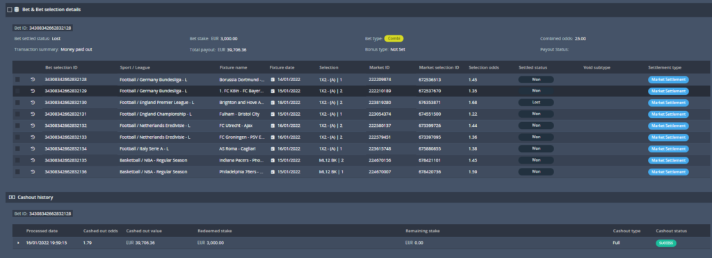The width and height of the screenshot is (712, 258).
Task: Click calendar icon in 1. FC Köln row
Action: click(x=273, y=91)
